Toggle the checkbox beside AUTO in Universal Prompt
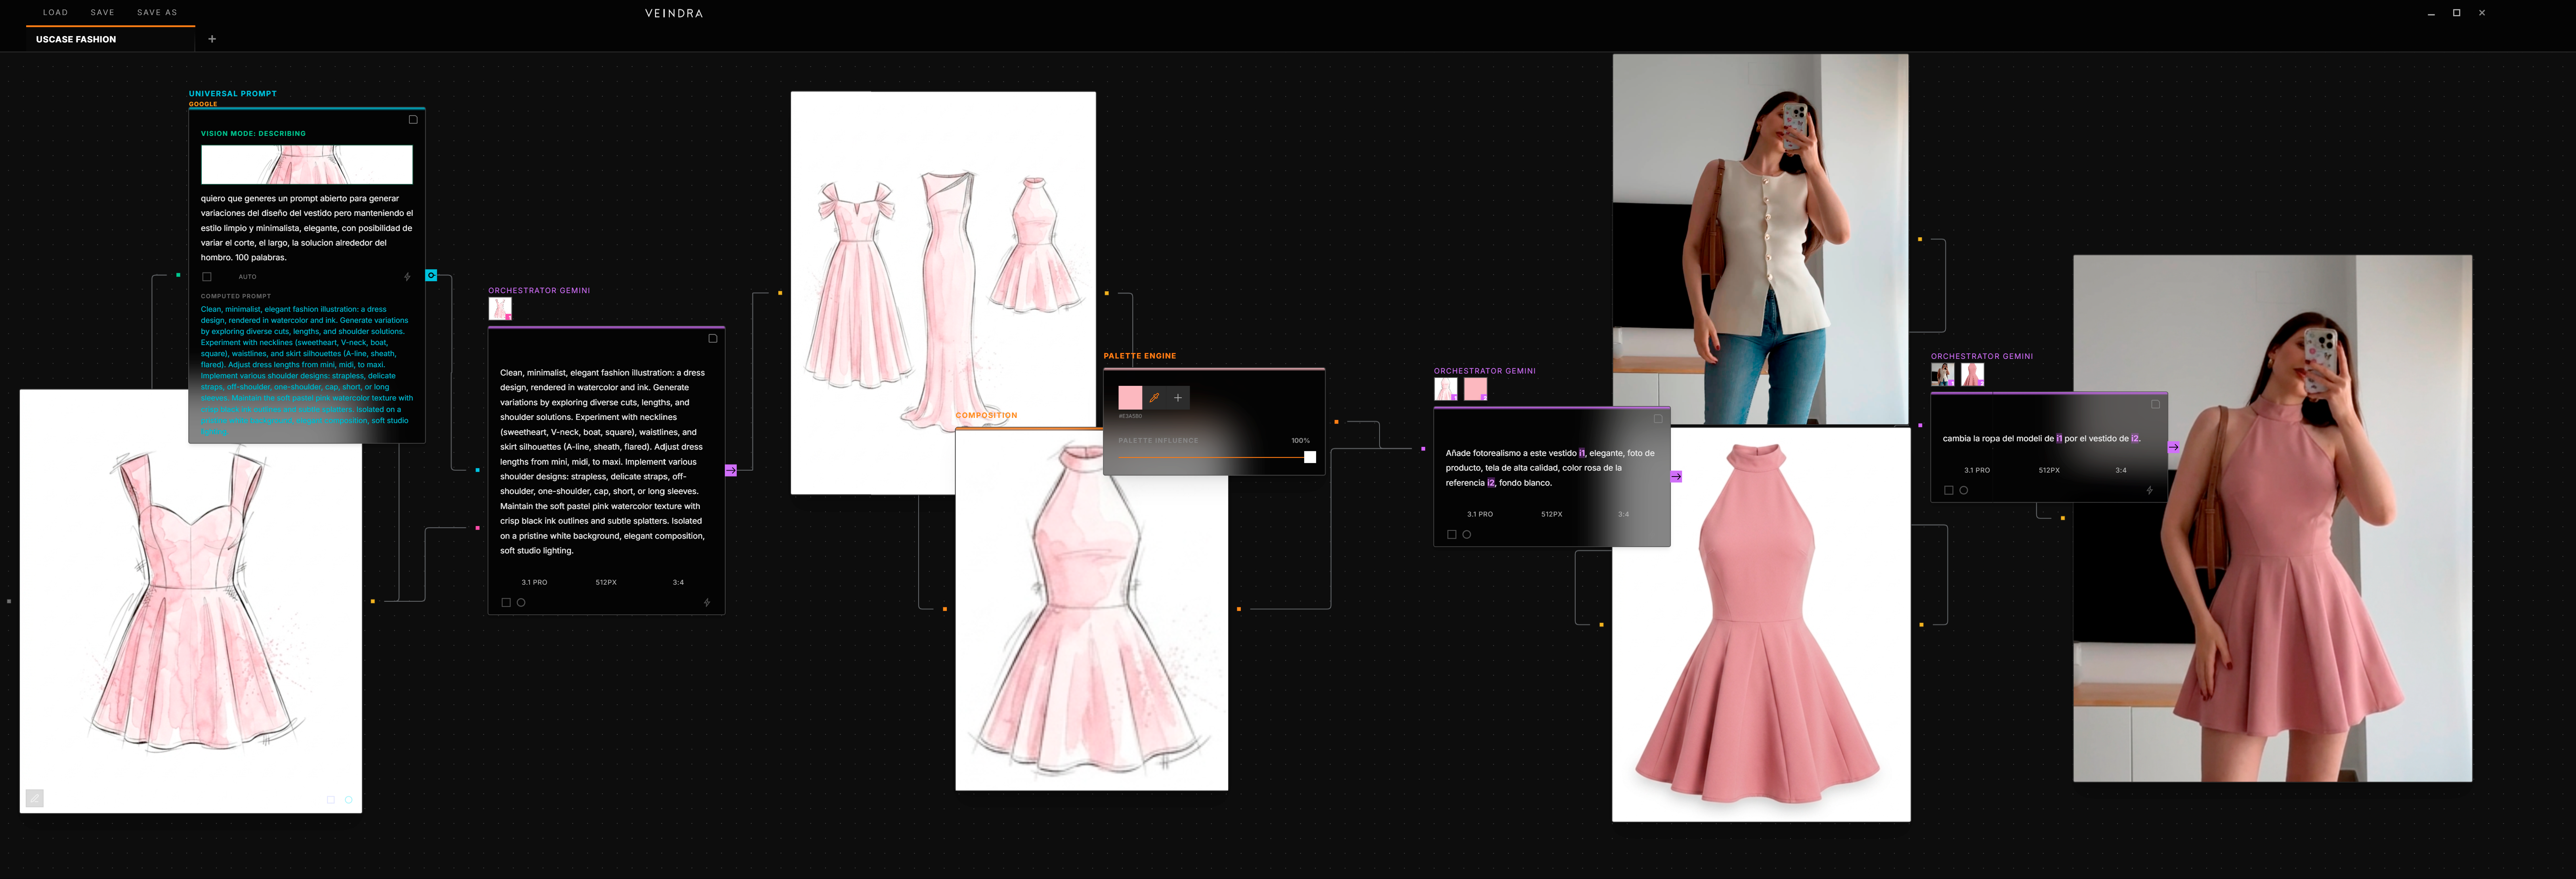The image size is (2576, 879). [207, 277]
